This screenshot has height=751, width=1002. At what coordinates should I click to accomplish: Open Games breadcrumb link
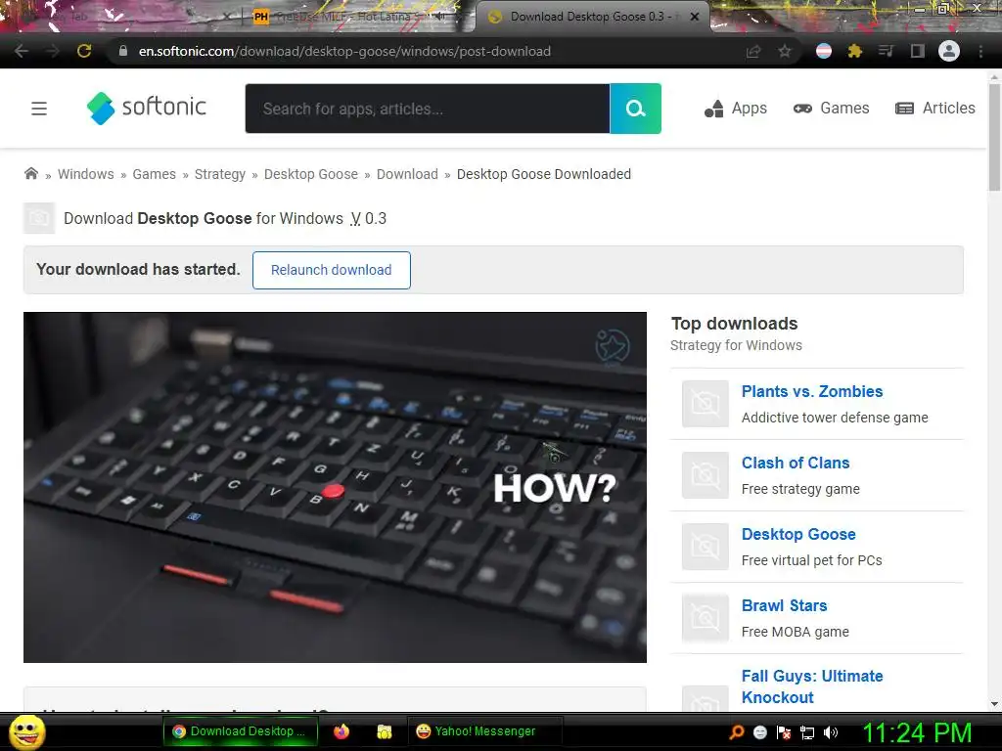[x=154, y=174]
